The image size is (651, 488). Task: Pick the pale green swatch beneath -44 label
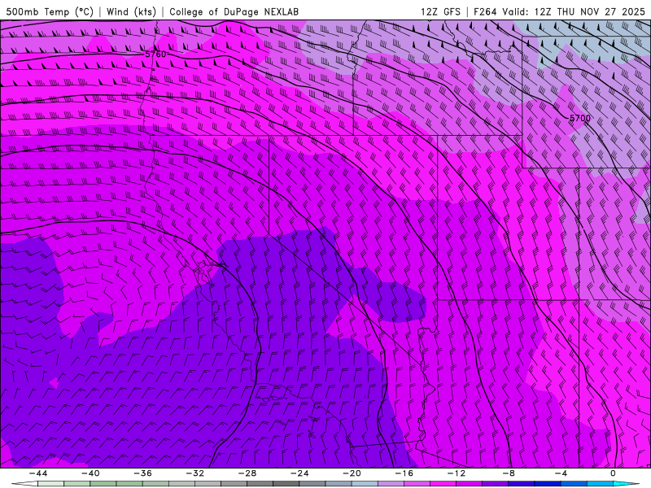(x=50, y=484)
